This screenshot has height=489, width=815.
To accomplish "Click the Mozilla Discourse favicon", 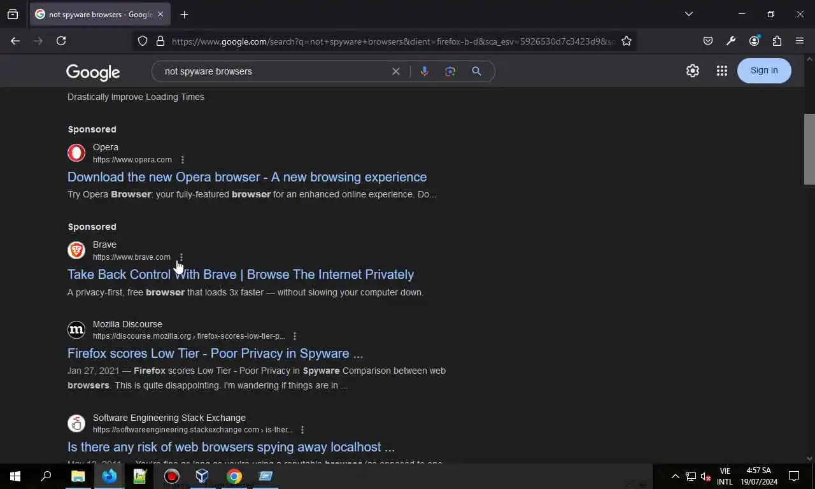I will [76, 330].
